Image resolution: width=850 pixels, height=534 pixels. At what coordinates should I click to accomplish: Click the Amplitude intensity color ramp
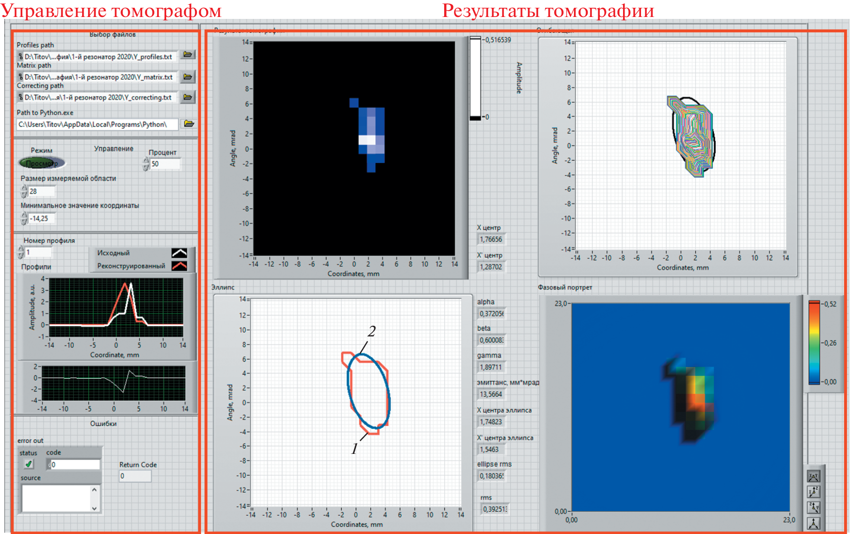click(x=475, y=78)
